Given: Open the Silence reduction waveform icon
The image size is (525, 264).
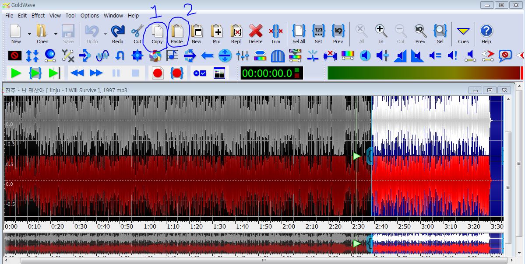Looking at the screenshot, I should click(x=330, y=56).
